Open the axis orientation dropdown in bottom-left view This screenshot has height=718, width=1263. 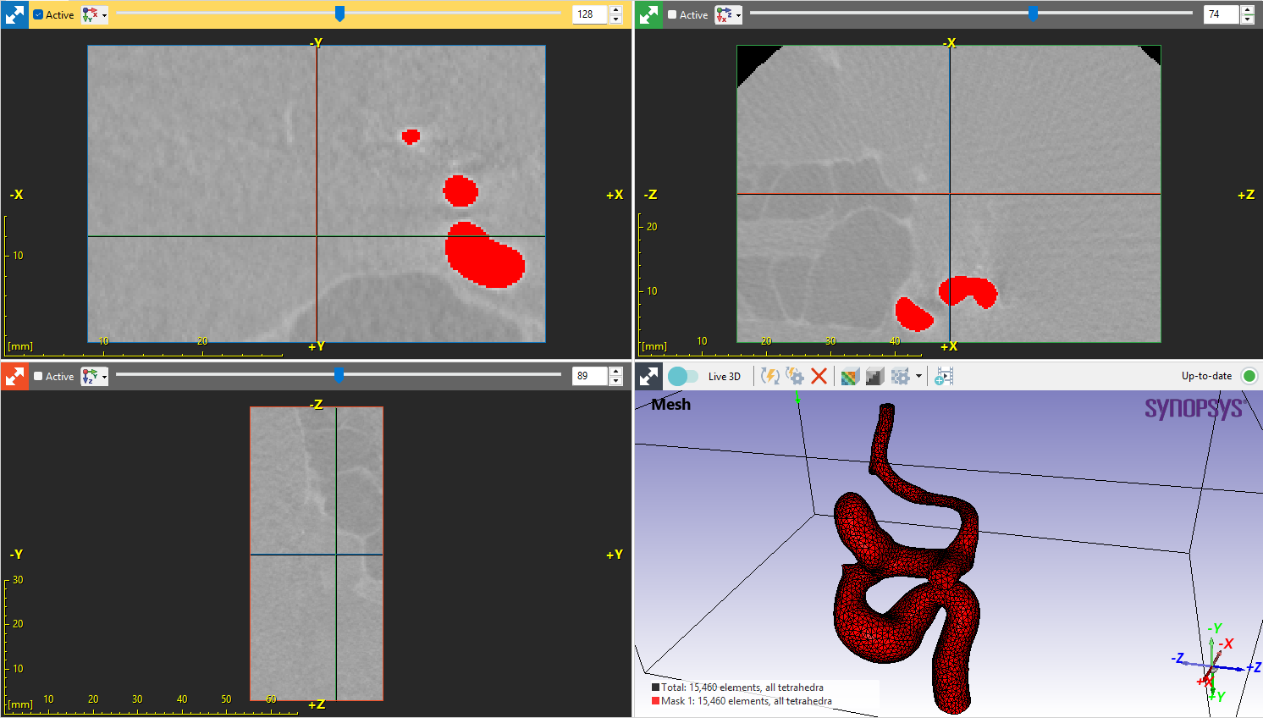point(95,376)
